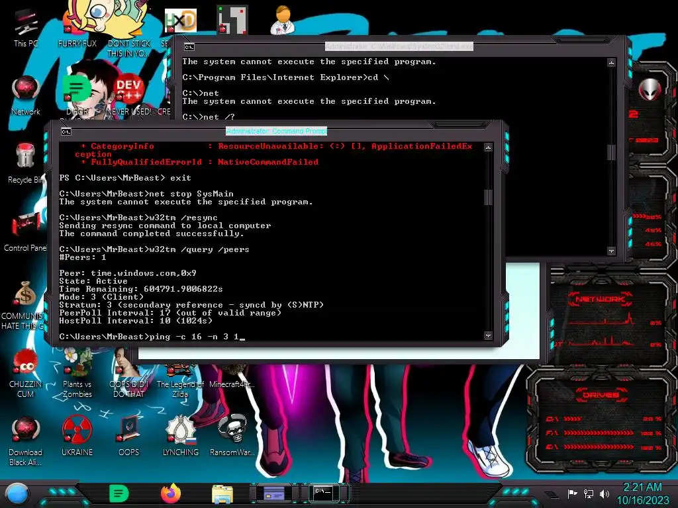Open system menu icon of front Command Prompt
This screenshot has width=678, height=508.
66,132
